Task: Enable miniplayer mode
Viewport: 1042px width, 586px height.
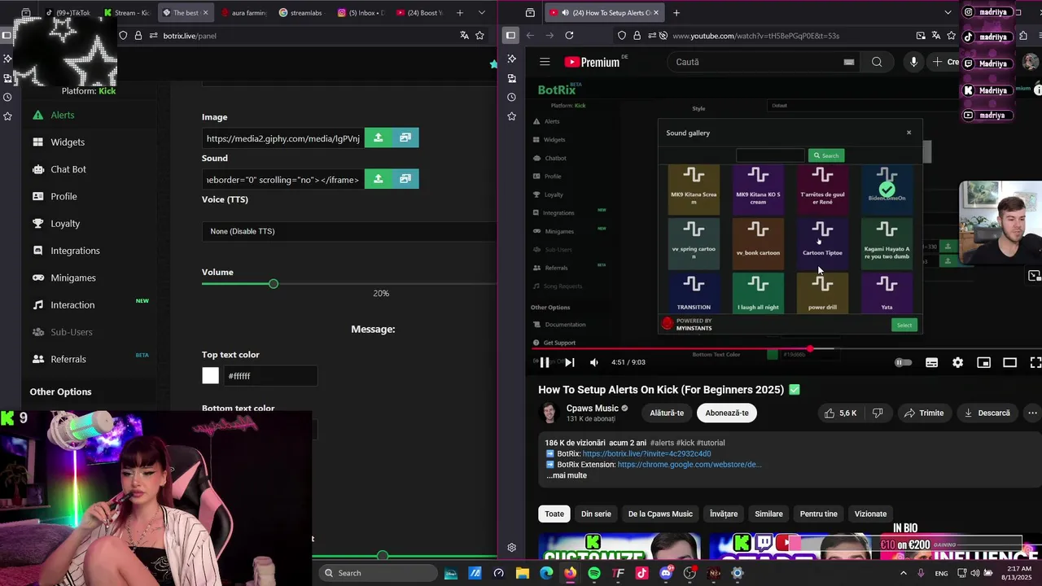Action: (983, 362)
